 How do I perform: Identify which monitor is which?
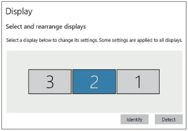click(134, 119)
